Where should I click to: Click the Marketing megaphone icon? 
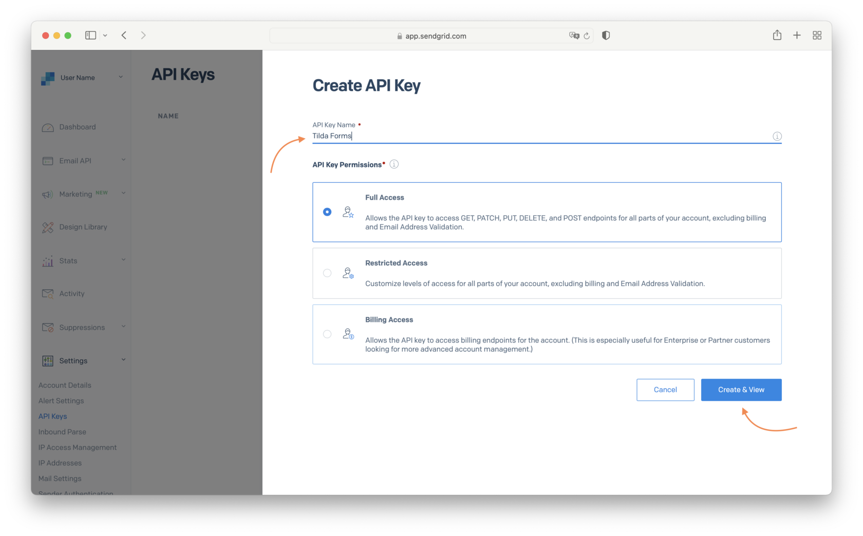point(48,194)
